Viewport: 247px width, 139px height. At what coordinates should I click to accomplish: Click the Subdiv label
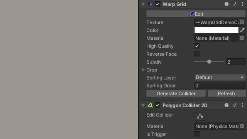click(x=154, y=62)
